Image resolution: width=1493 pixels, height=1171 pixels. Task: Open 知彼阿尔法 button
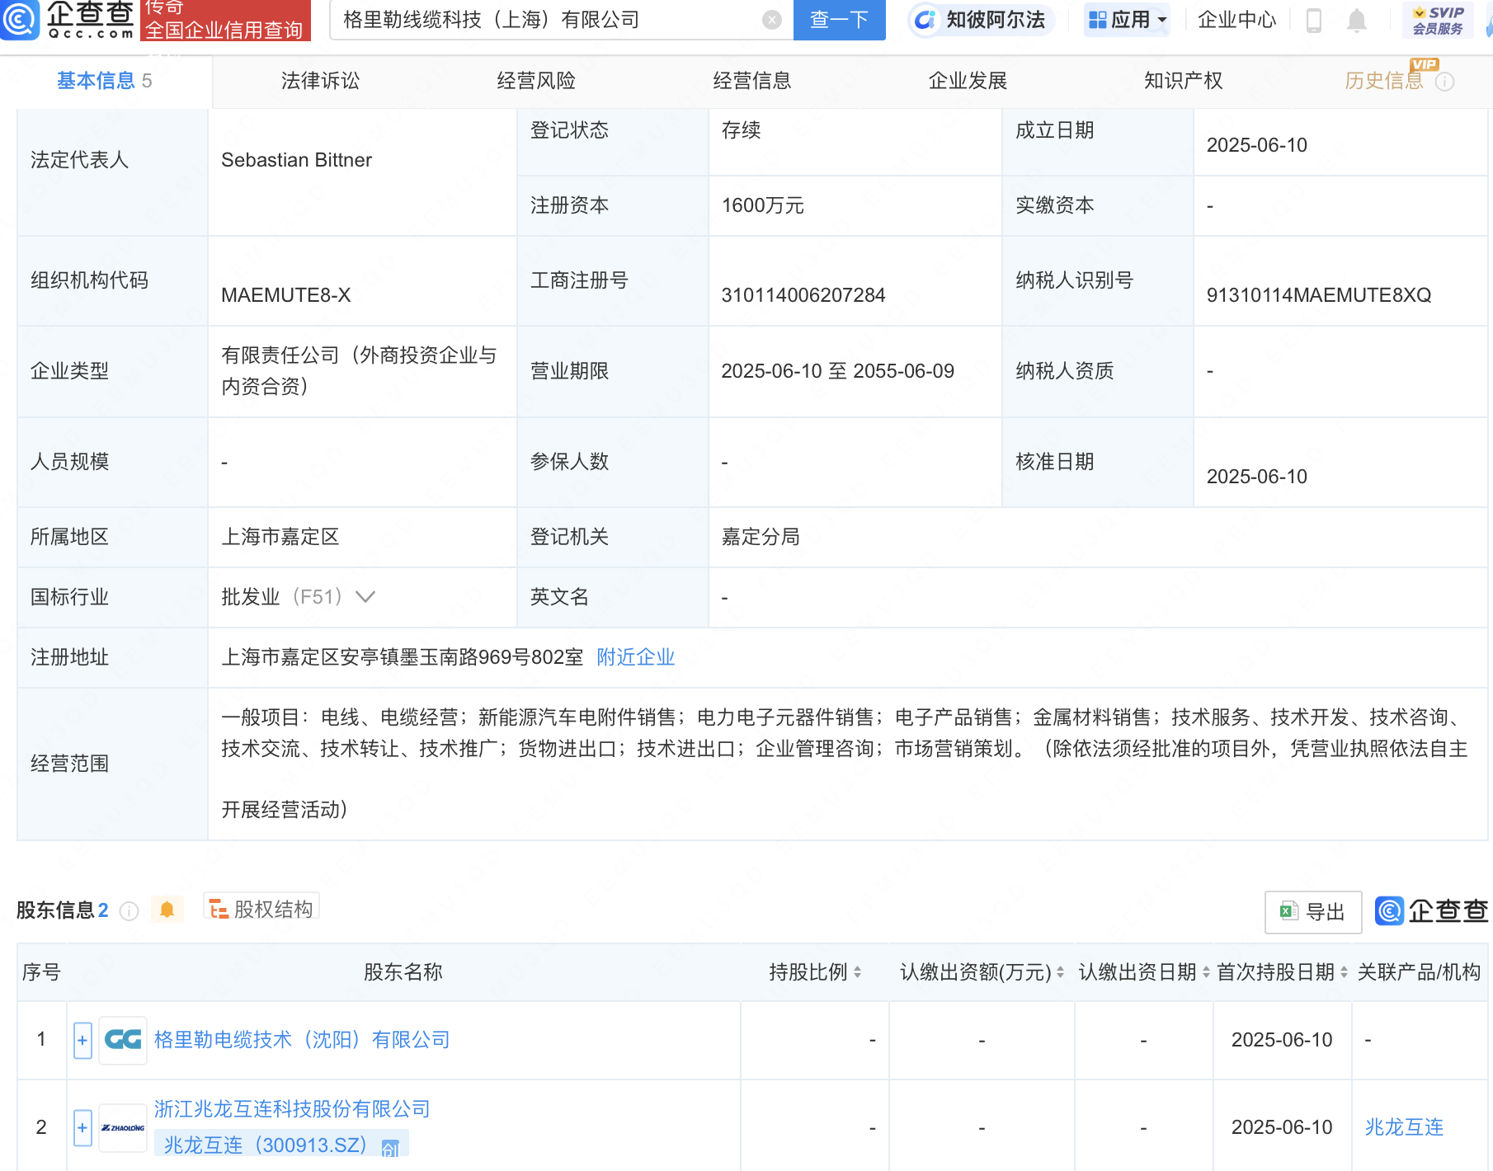(981, 20)
